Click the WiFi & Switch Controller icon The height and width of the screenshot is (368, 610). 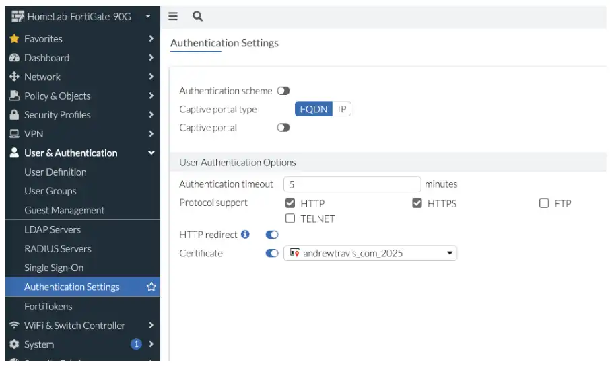coord(14,326)
